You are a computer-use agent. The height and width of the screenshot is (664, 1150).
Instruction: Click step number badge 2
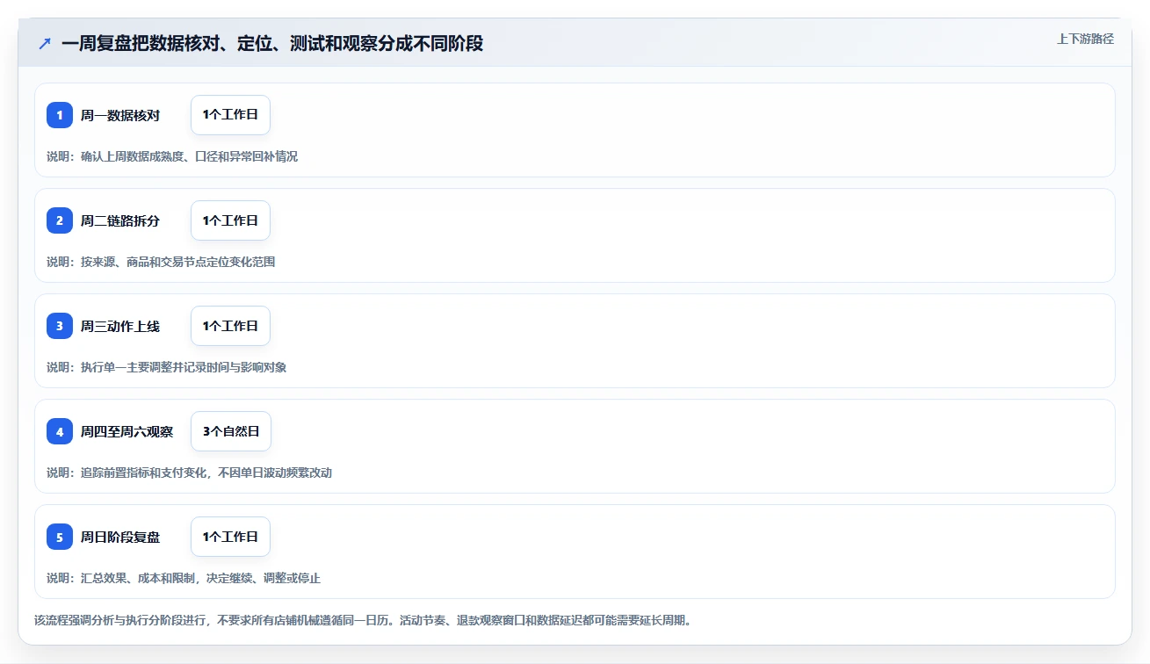tap(60, 220)
